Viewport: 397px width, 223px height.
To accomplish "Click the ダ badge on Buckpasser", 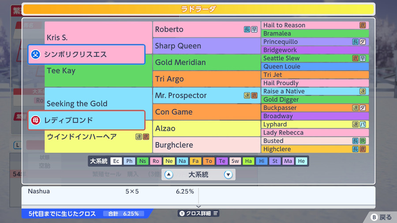I will [x=363, y=108].
